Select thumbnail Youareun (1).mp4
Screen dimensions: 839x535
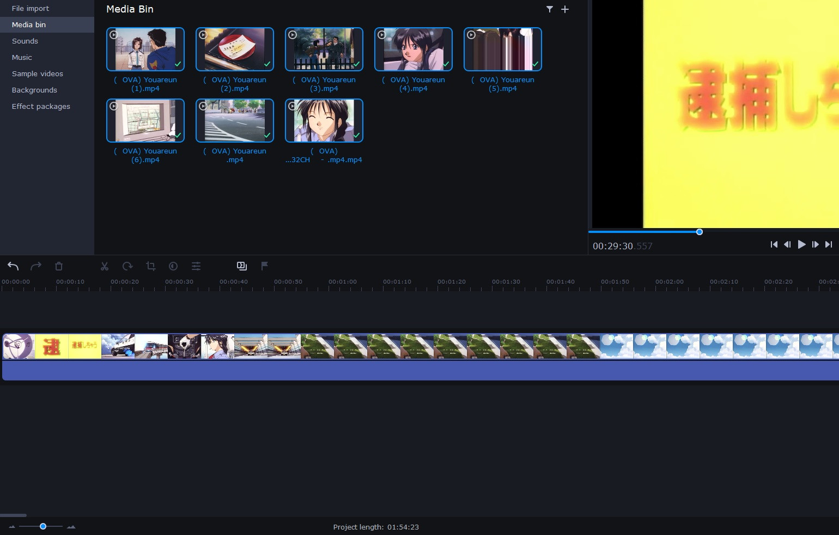coord(145,50)
